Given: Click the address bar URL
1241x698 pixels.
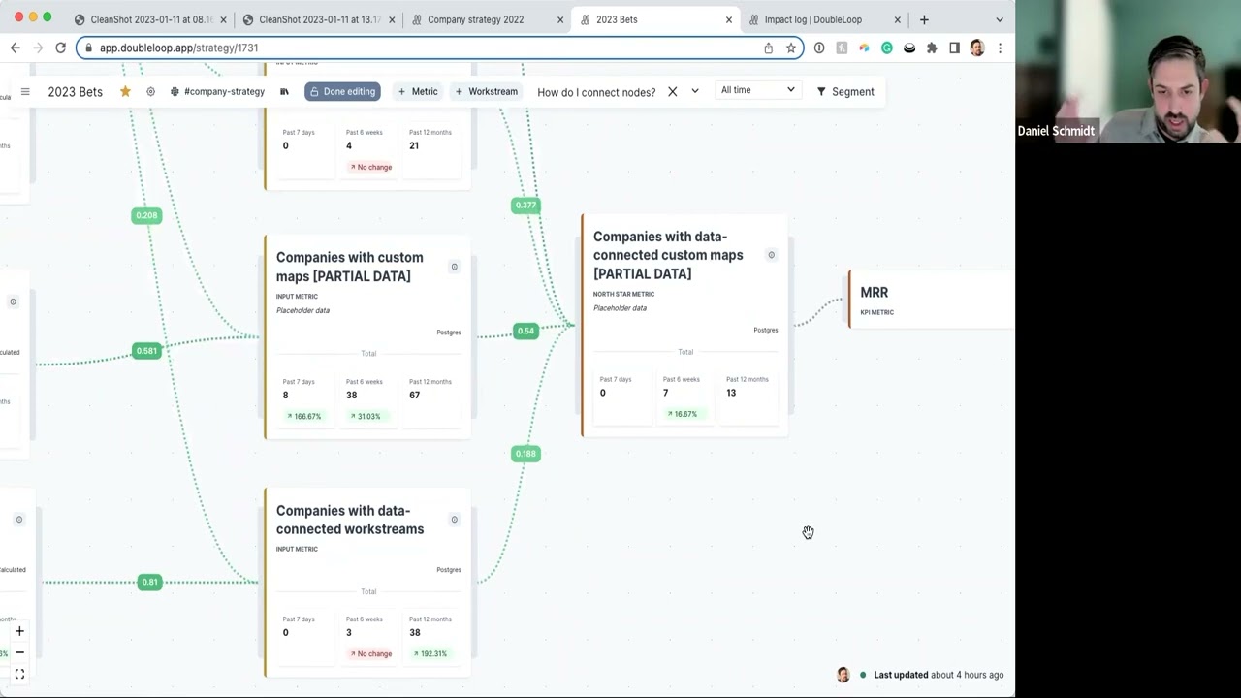Looking at the screenshot, I should point(178,48).
